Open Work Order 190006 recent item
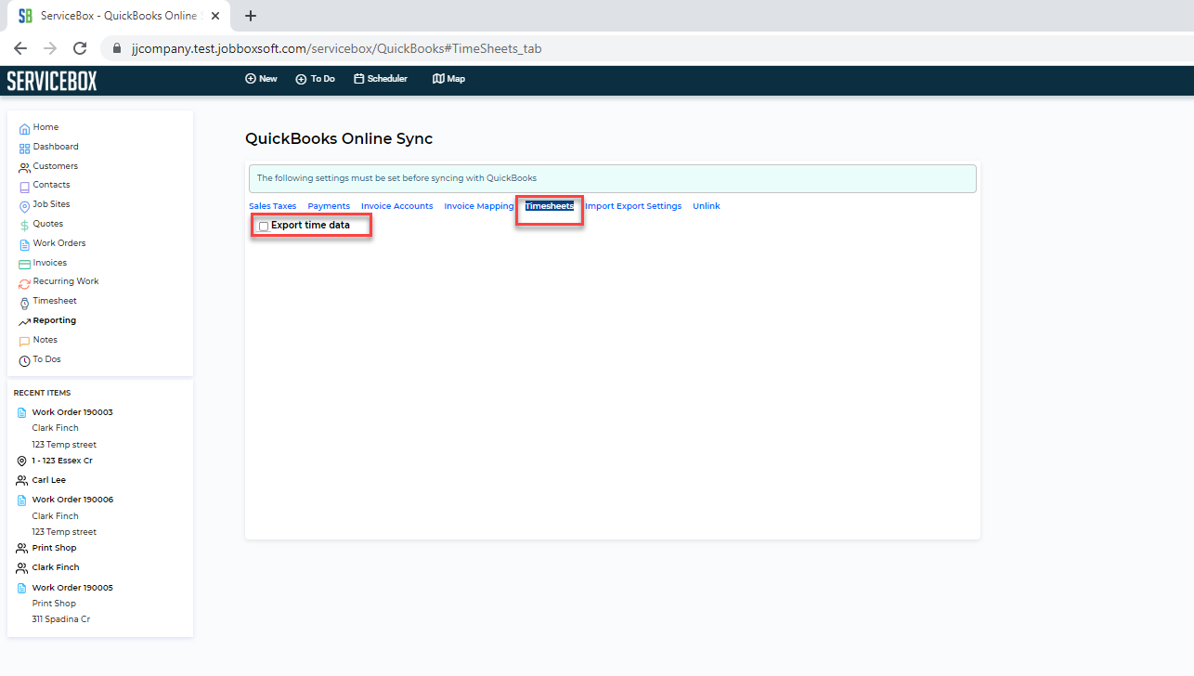 click(x=72, y=500)
